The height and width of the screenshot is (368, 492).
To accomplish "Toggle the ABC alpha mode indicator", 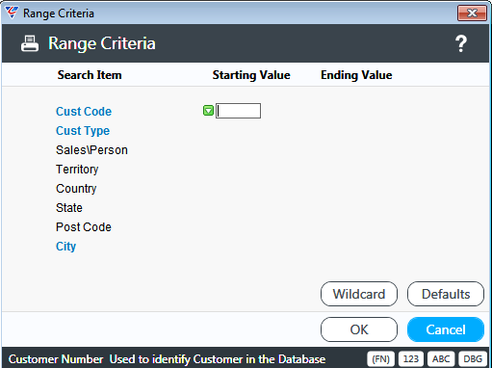I will 441,359.
